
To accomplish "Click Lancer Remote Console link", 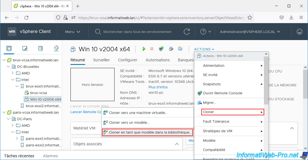I will 86,112.
